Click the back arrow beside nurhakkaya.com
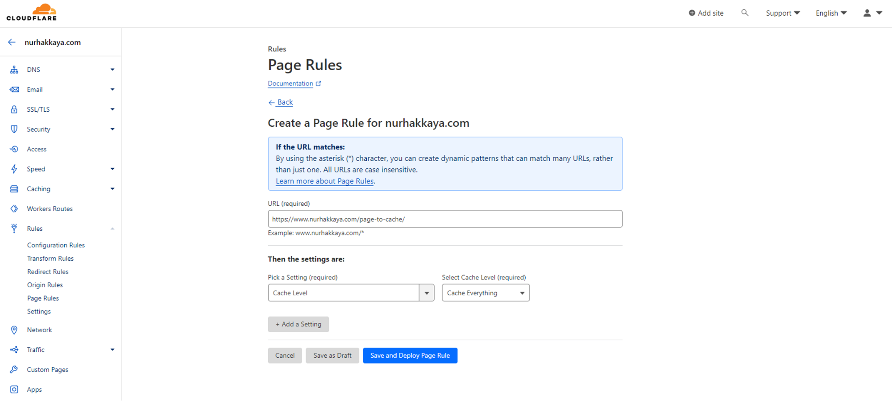 pos(12,42)
